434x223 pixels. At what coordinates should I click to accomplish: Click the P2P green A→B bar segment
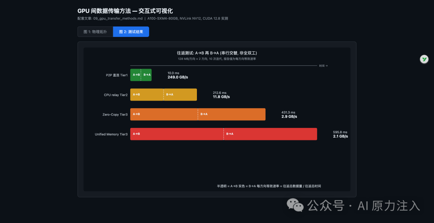(136, 75)
